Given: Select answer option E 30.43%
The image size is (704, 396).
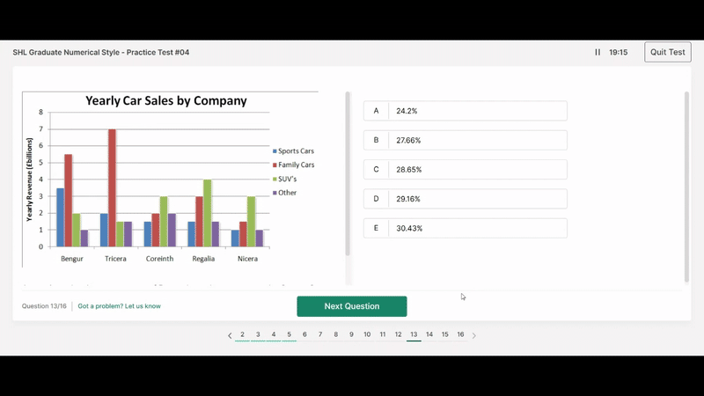Looking at the screenshot, I should pyautogui.click(x=465, y=228).
